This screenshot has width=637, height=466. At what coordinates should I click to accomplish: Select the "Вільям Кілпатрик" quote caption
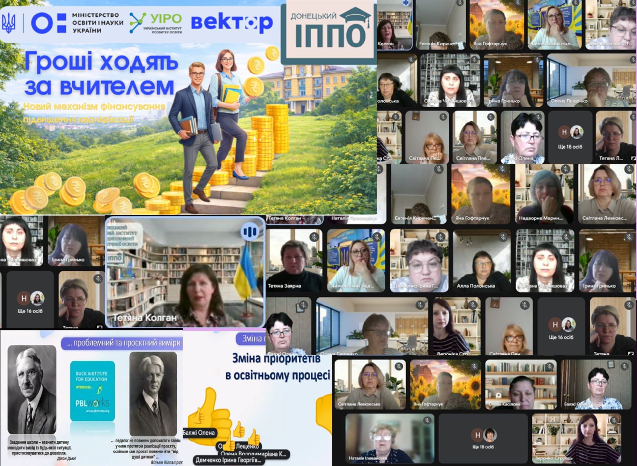tap(166, 462)
